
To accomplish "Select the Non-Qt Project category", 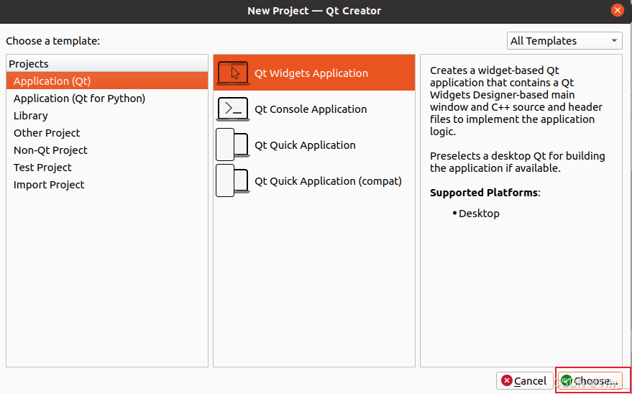I will pyautogui.click(x=107, y=150).
